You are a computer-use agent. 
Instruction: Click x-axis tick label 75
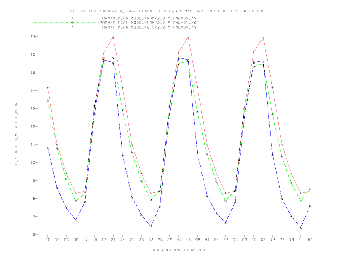point(282,240)
